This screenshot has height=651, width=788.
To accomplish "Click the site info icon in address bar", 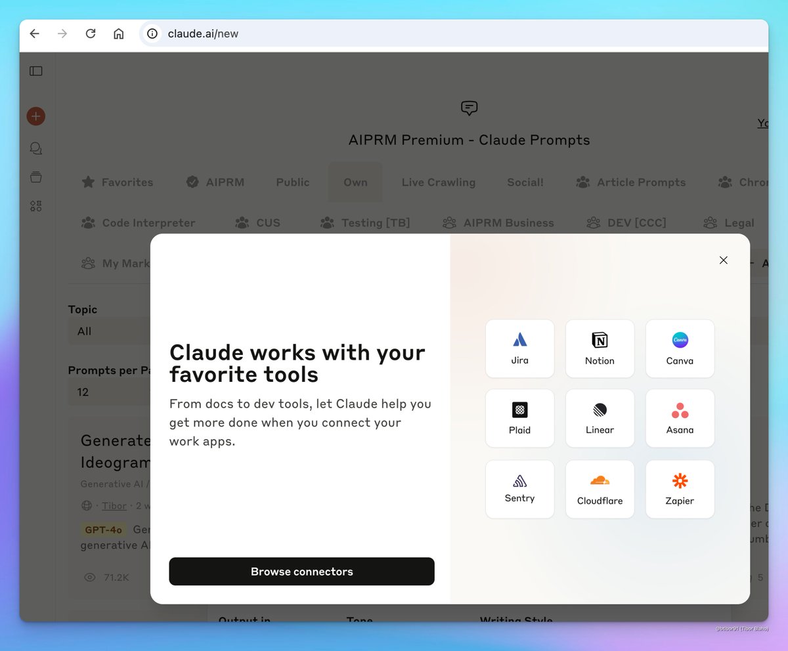I will (152, 33).
